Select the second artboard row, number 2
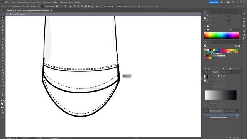The width and height of the screenshot is (247, 139). 222,117
